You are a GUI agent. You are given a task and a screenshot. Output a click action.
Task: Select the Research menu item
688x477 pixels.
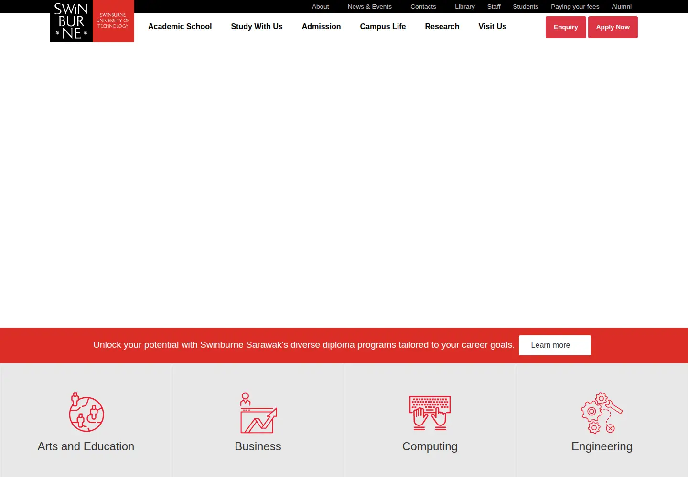[x=442, y=27]
